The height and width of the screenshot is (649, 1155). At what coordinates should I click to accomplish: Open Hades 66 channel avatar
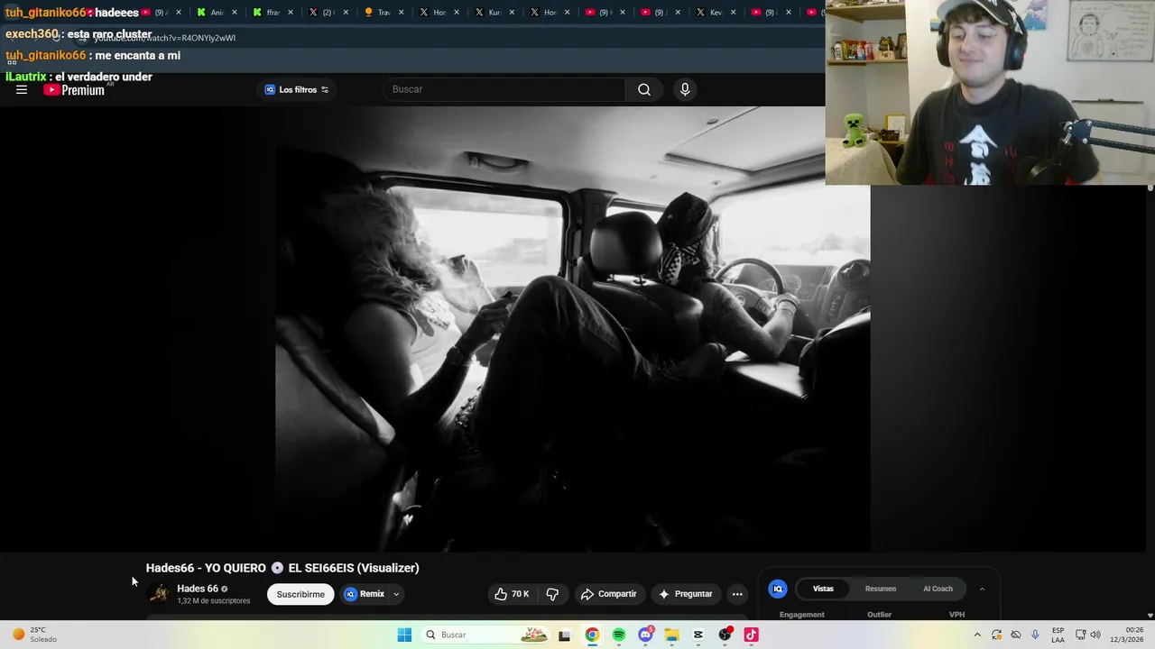click(159, 593)
